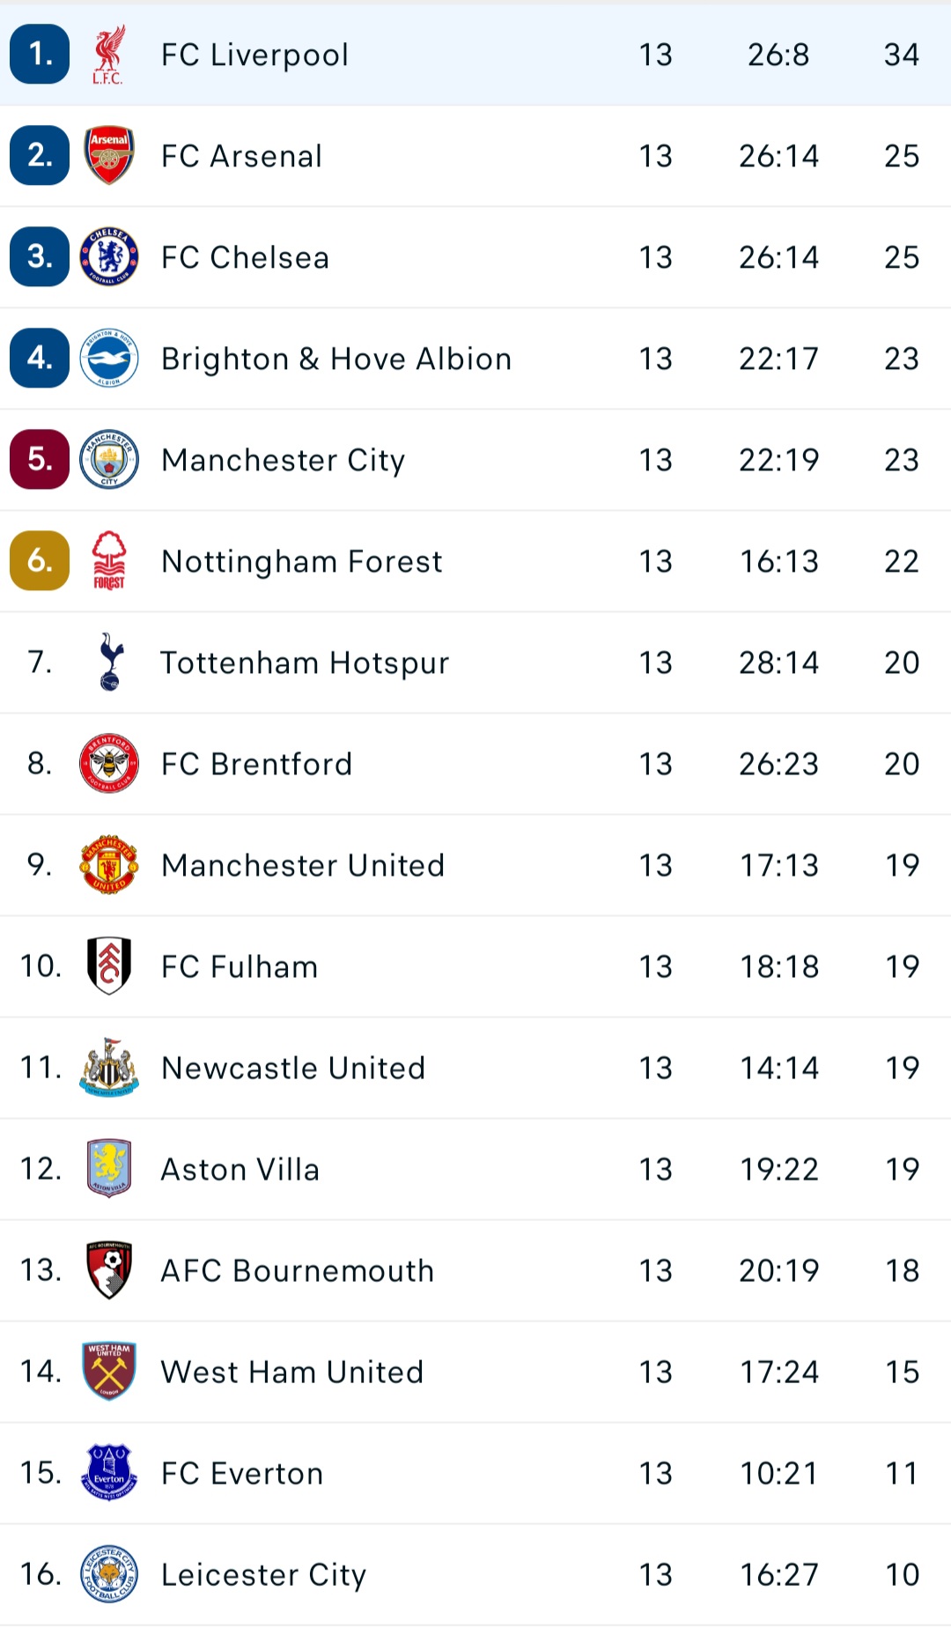This screenshot has width=951, height=1628.
Task: Tap the FC Brentford bee crest
Action: (x=109, y=763)
